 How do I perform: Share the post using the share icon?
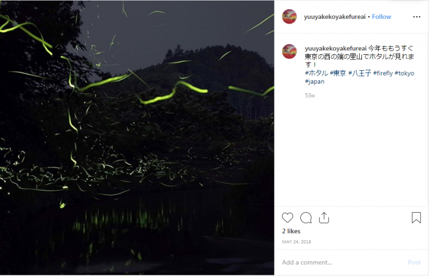[x=324, y=218]
